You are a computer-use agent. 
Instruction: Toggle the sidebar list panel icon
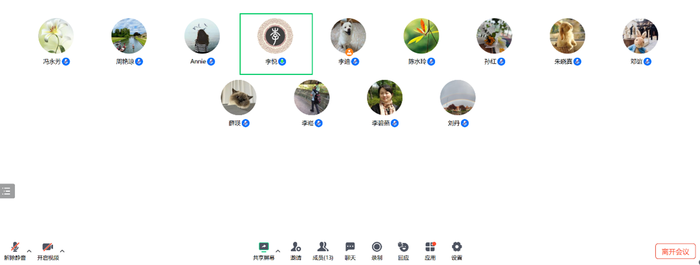[x=7, y=191]
